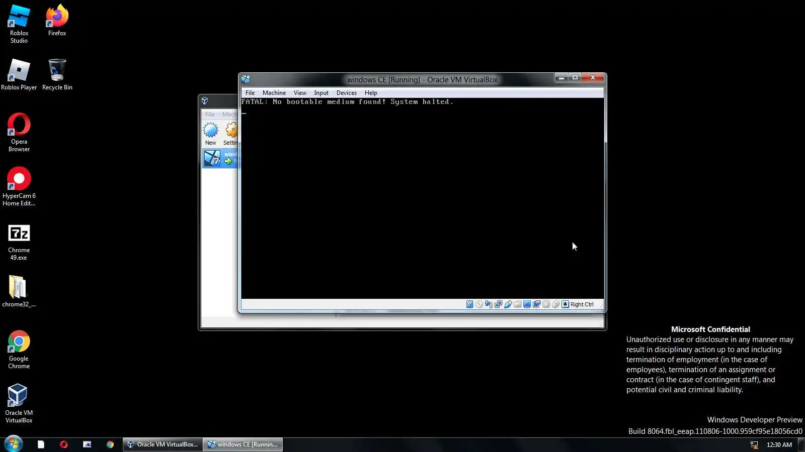Open the Windows Start orb
The image size is (805, 452).
[x=13, y=444]
